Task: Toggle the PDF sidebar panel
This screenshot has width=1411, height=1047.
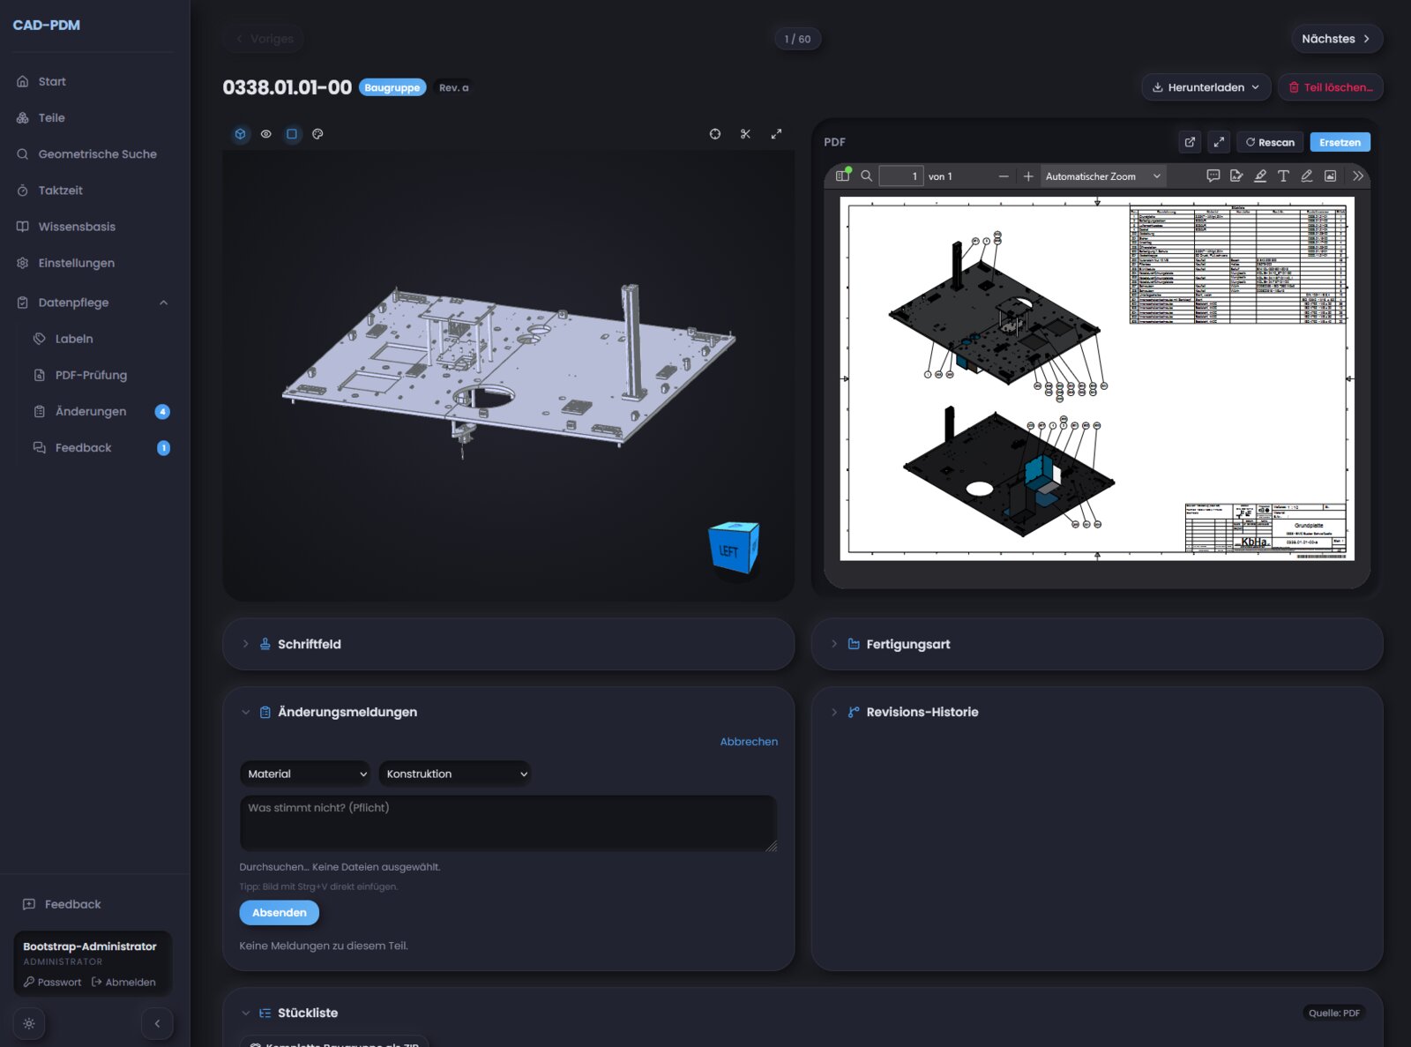Action: coord(843,176)
